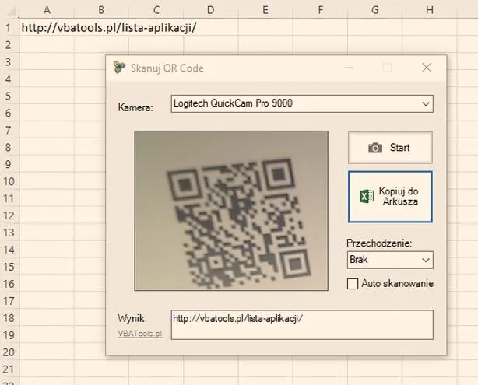Select column B header
Screen dimensions: 478x385
pyautogui.click(x=101, y=10)
